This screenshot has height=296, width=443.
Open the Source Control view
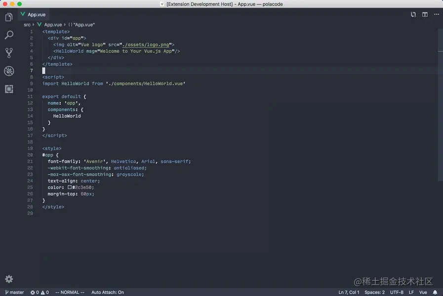click(9, 53)
